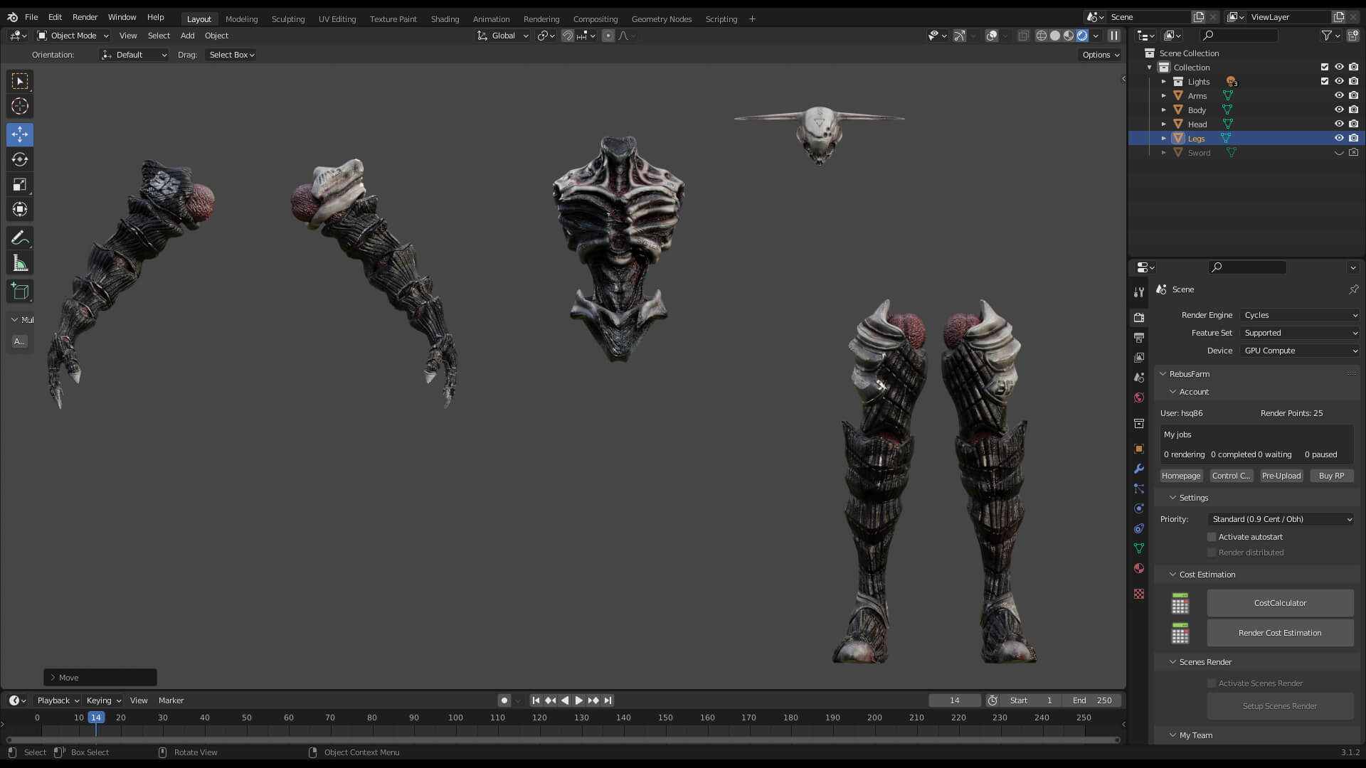Expand the Legs object in outliner
The image size is (1366, 768).
point(1164,138)
